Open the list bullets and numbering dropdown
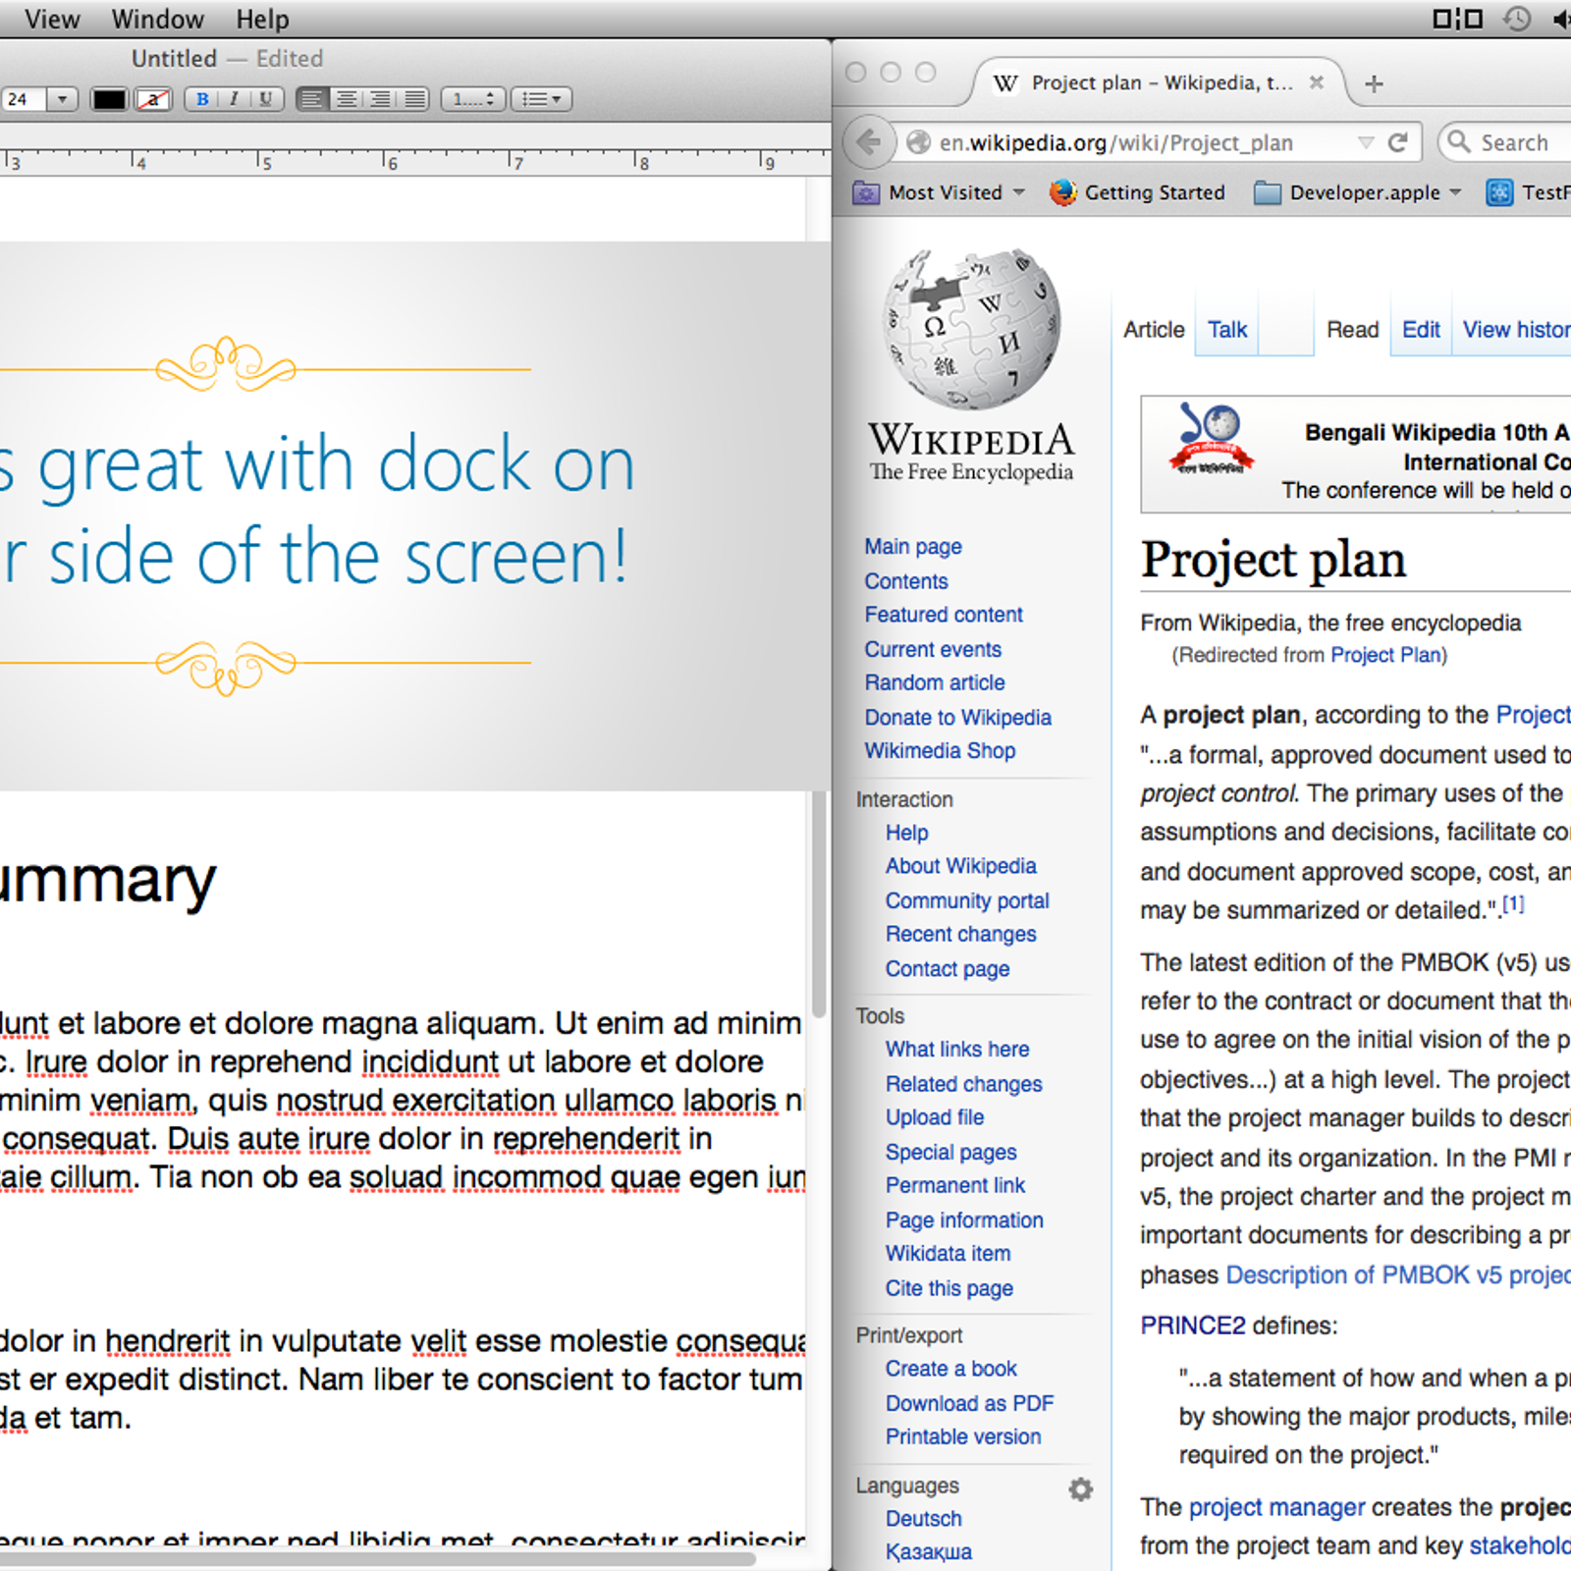This screenshot has width=1571, height=1571. 541,99
